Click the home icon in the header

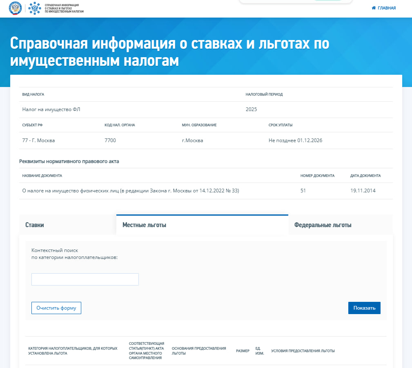[x=374, y=8]
